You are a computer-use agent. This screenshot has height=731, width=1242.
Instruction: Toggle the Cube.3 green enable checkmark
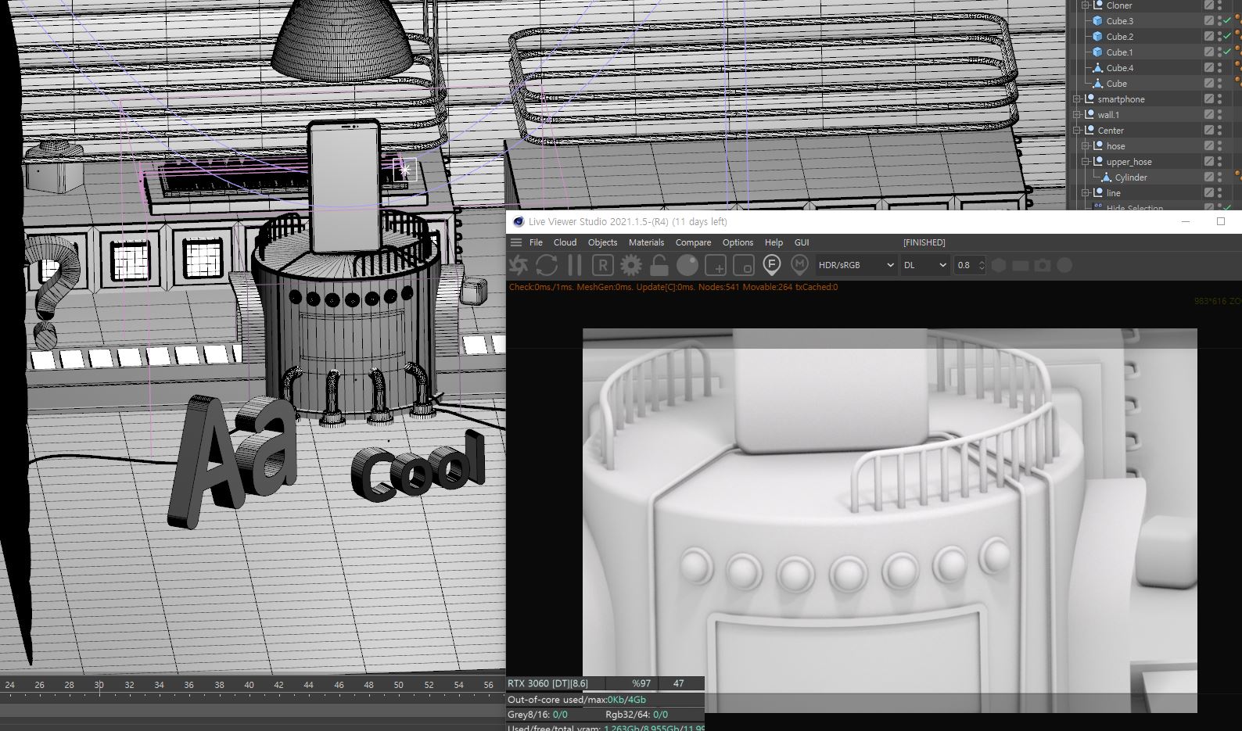[1227, 21]
